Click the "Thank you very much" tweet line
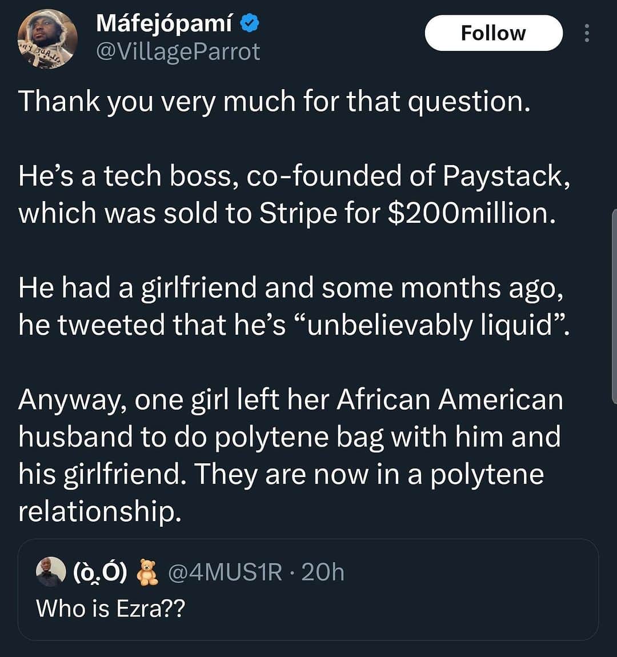617x657 pixels. pos(274,102)
